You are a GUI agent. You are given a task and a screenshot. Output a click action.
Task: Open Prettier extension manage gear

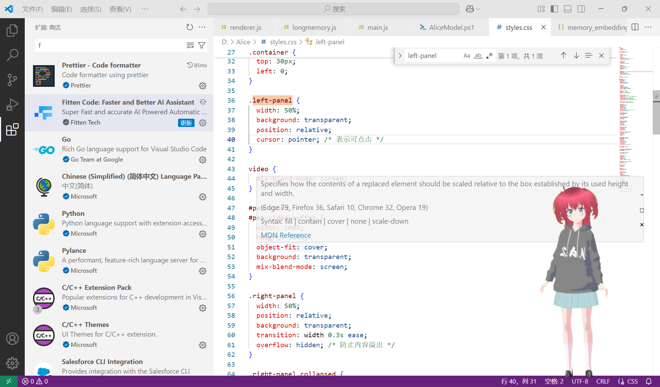tap(203, 86)
